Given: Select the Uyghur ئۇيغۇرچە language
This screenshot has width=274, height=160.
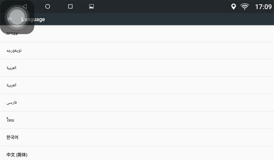Looking at the screenshot, I should click(137, 51).
